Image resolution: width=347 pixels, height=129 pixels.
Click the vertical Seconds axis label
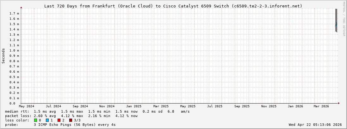click(x=3, y=56)
